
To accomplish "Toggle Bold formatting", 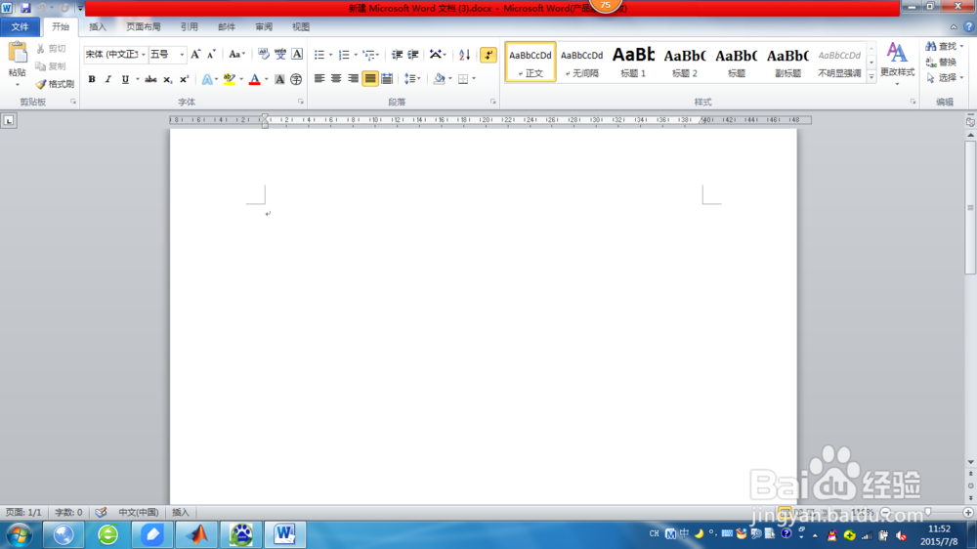I will pyautogui.click(x=92, y=79).
